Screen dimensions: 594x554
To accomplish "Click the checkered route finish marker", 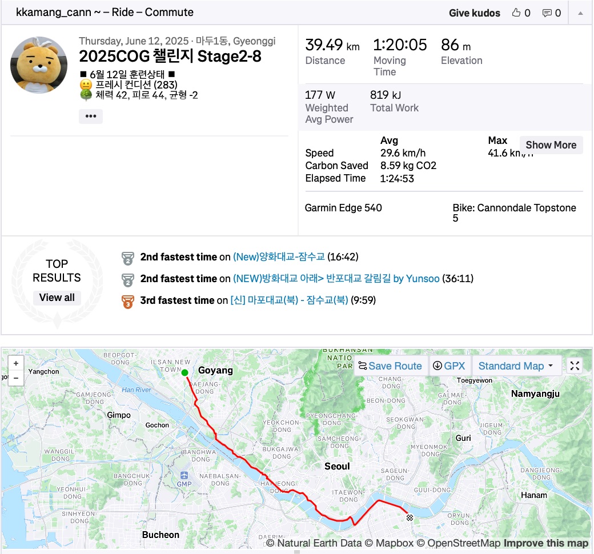I will point(410,517).
